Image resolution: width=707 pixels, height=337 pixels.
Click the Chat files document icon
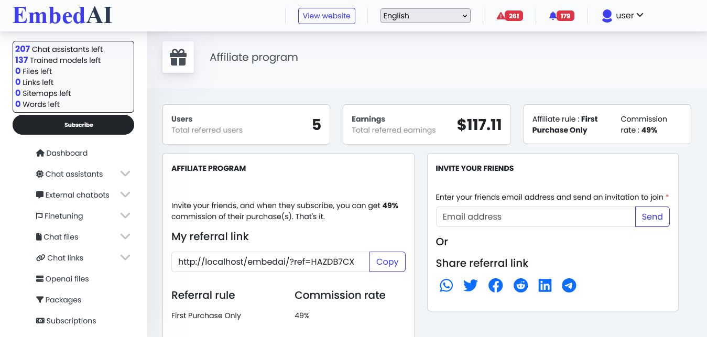tap(39, 237)
